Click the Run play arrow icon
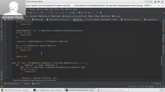 [x=54, y=13]
